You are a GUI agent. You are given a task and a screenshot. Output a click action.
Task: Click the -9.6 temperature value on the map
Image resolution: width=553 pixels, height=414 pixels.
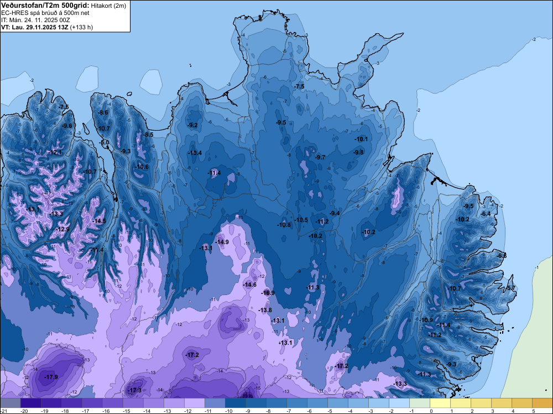[67, 126]
